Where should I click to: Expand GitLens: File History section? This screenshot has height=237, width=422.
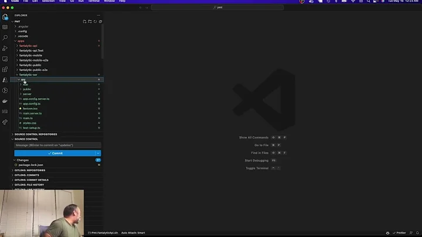click(29, 185)
